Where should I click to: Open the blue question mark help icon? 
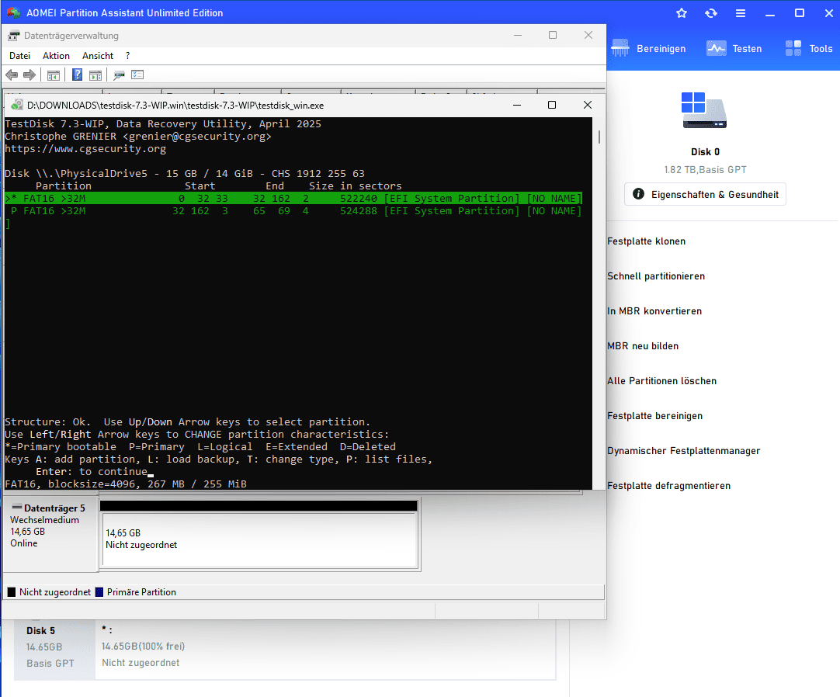coord(77,75)
